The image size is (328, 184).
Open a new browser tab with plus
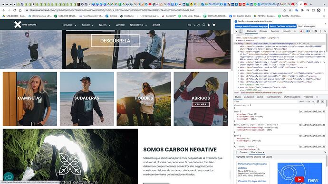tap(311, 4)
